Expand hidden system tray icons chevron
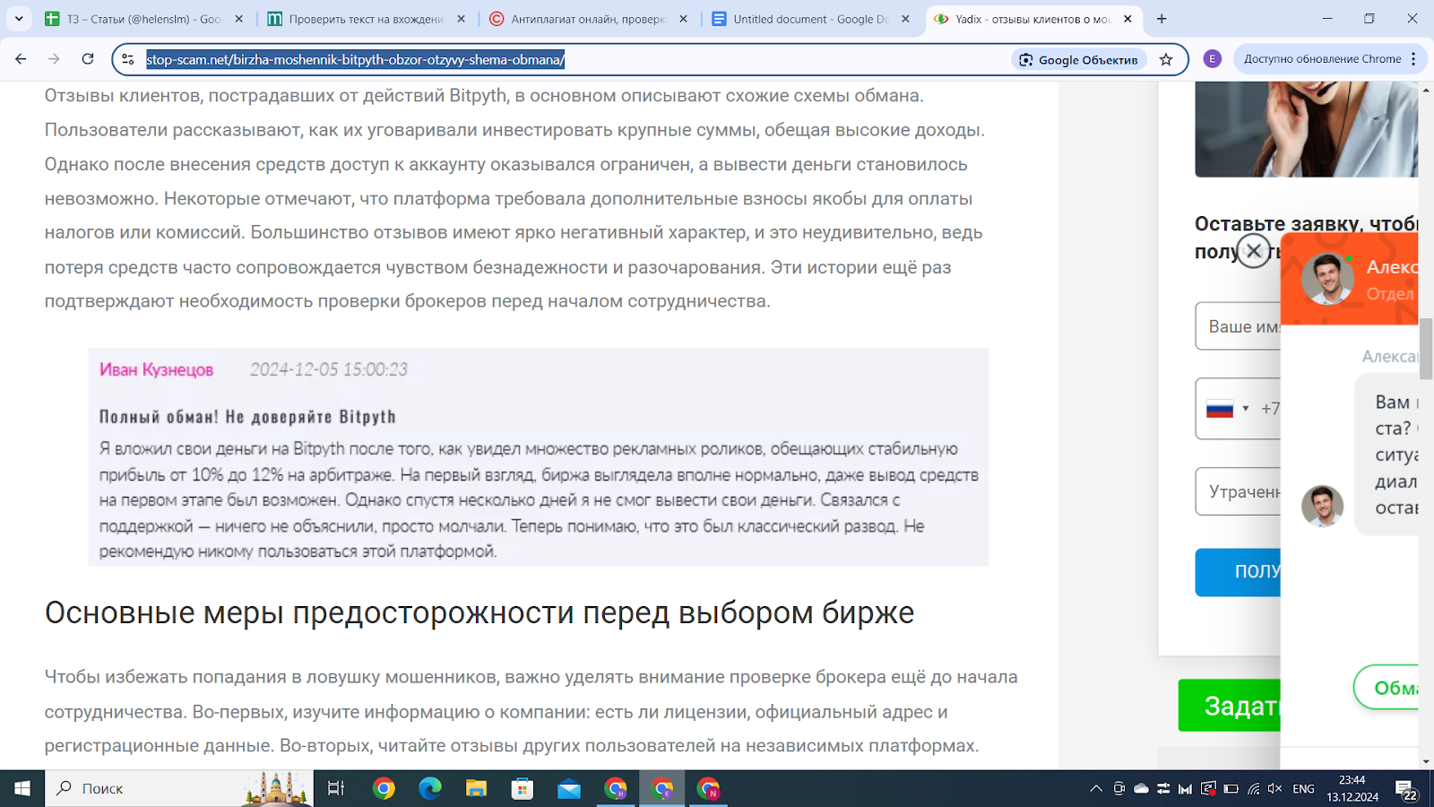The image size is (1434, 807). tap(1096, 789)
